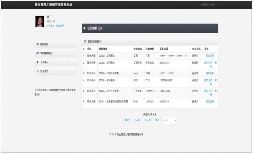Open the 我的维修任务 sidebar menu item
Image resolution: width=253 pixels, height=154 pixels.
[x=56, y=53]
